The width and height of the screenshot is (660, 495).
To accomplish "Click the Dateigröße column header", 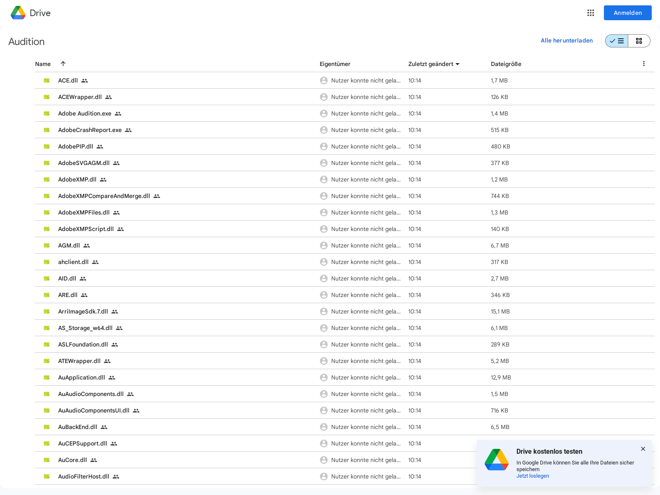I will (x=506, y=64).
